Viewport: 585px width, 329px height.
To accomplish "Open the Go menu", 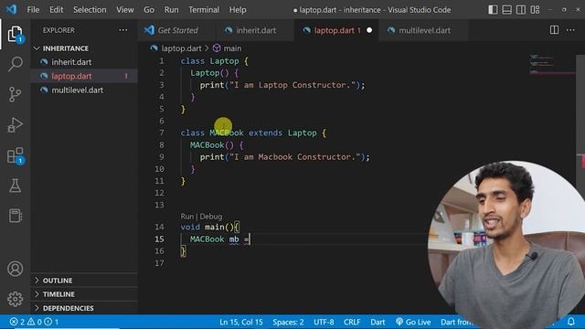I will coord(149,10).
